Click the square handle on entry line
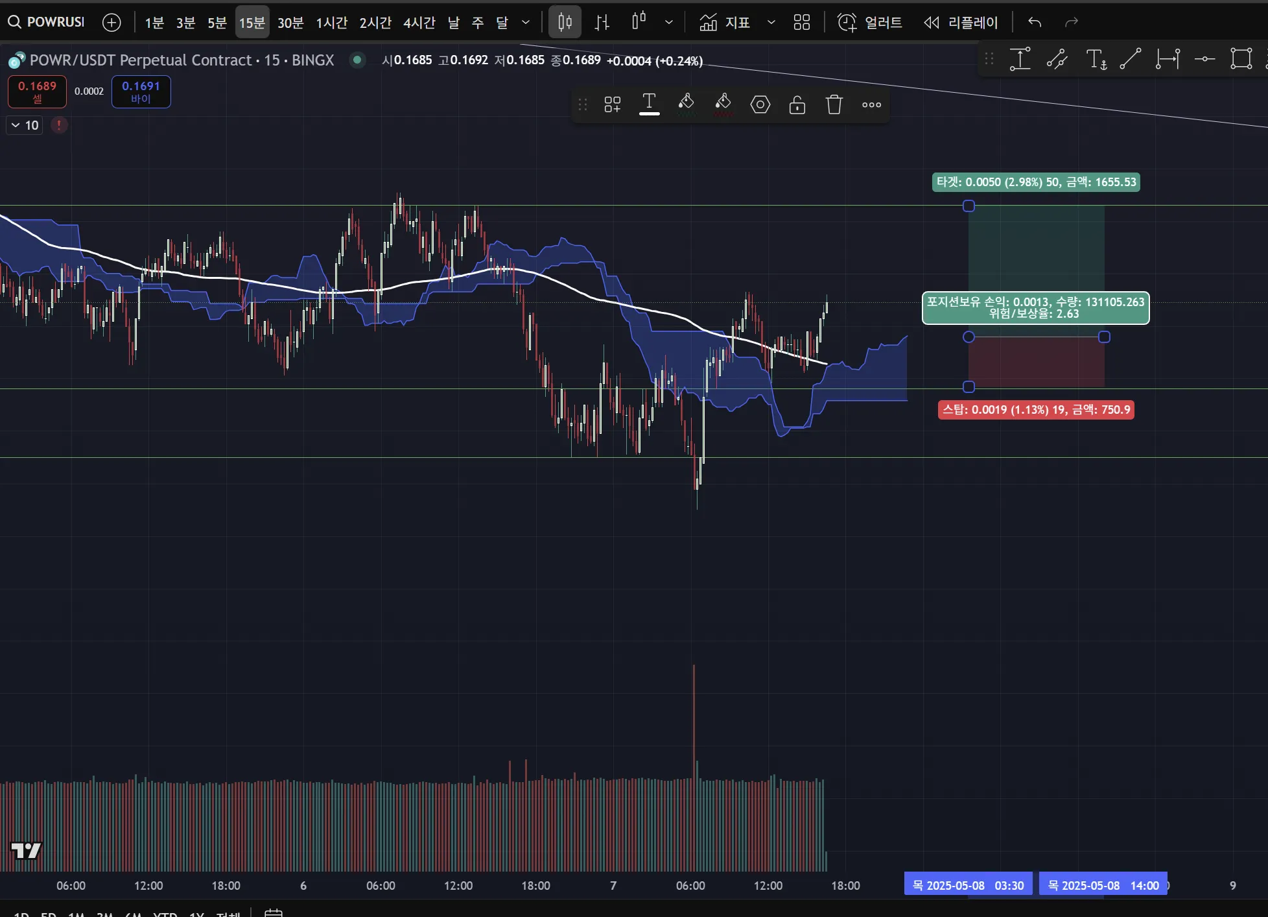This screenshot has width=1268, height=917. click(1105, 337)
